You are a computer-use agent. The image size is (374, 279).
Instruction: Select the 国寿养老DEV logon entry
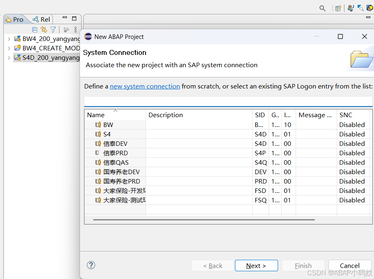[121, 172]
